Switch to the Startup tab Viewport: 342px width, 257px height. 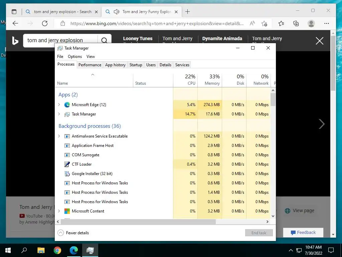tap(136, 65)
